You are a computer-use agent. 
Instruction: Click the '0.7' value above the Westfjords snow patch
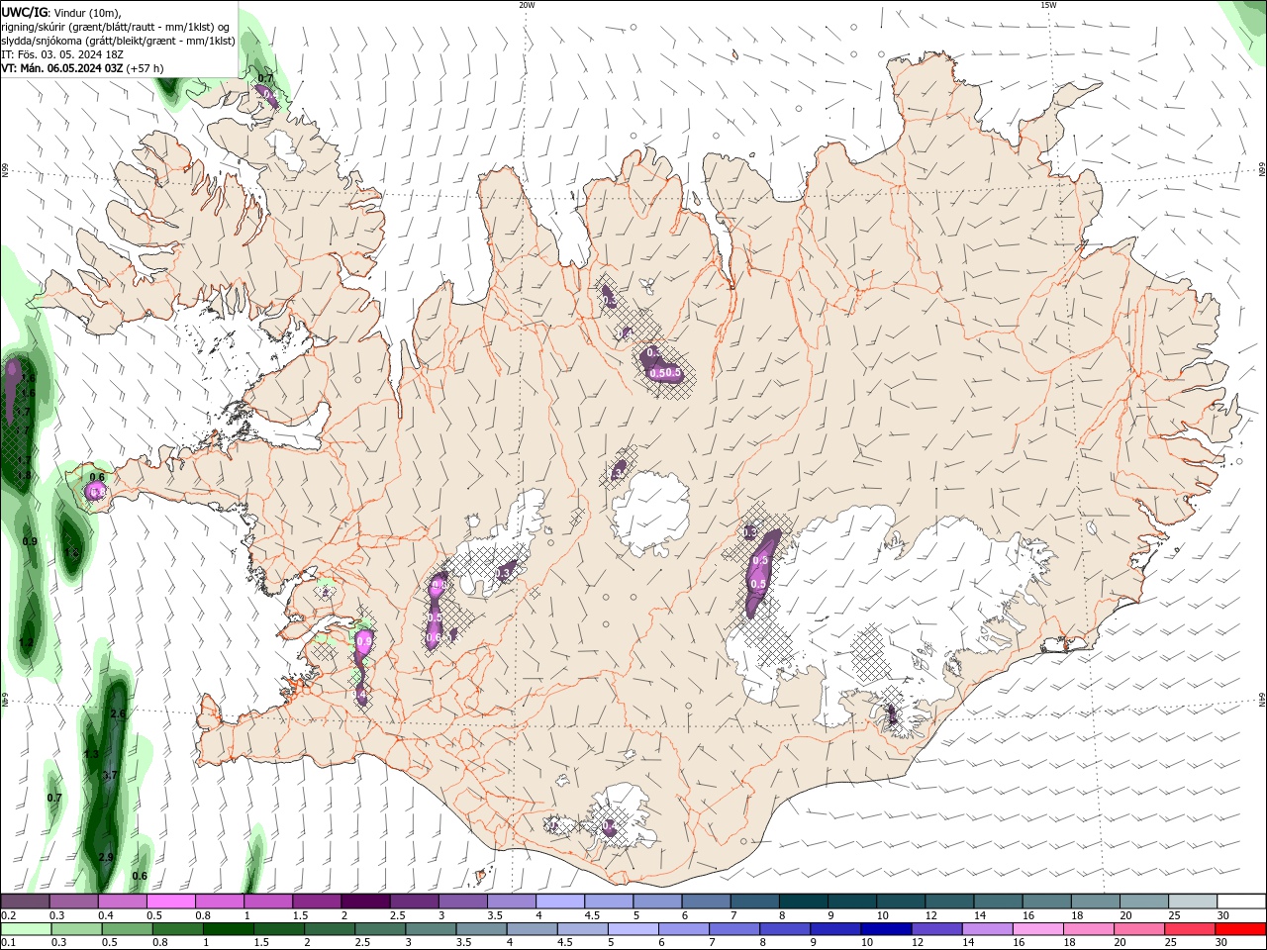(265, 78)
